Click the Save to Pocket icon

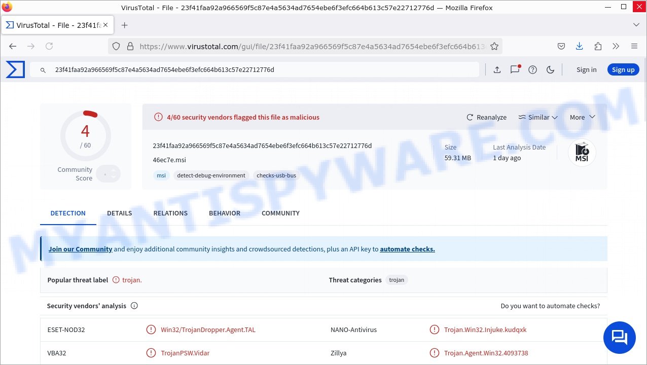tap(561, 46)
